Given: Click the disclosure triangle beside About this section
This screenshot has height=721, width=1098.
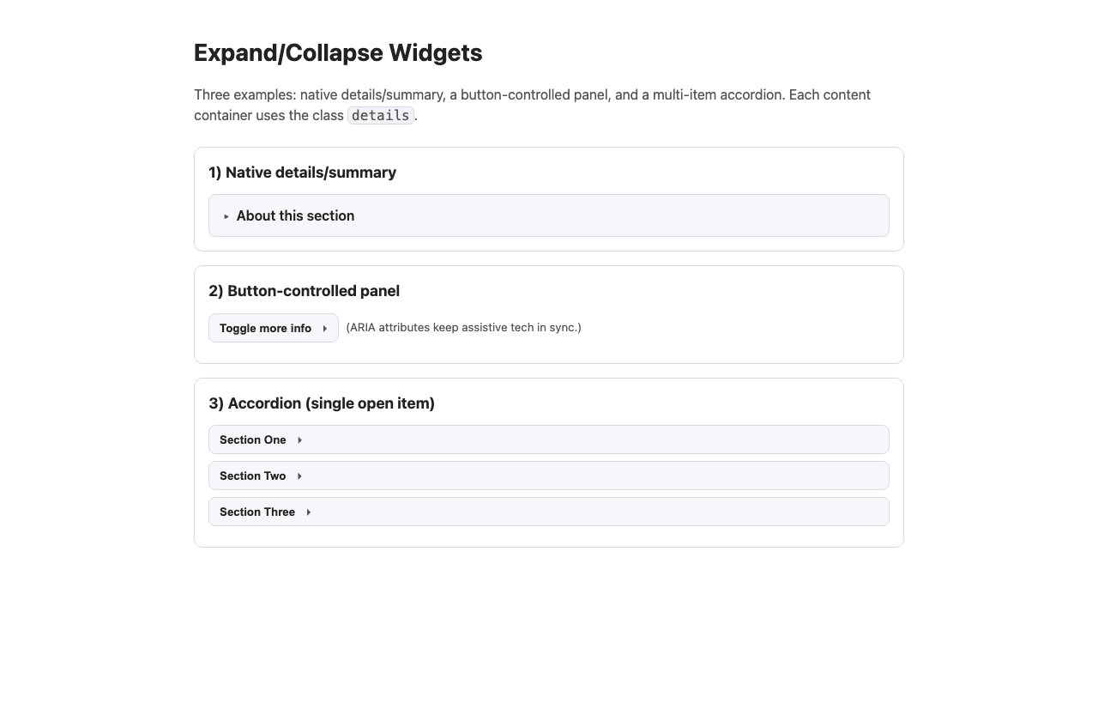Looking at the screenshot, I should tap(226, 216).
